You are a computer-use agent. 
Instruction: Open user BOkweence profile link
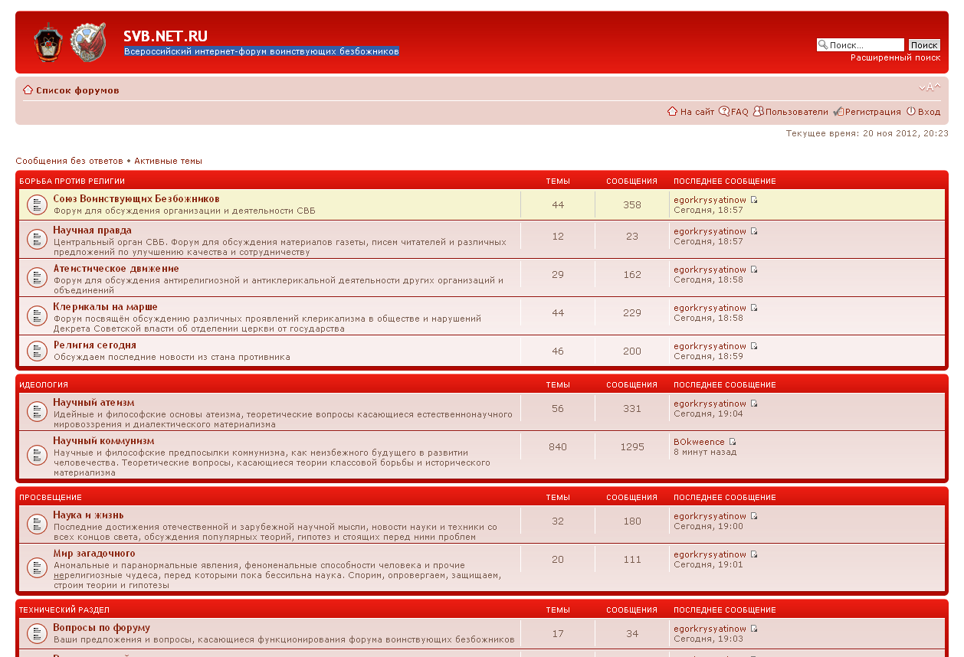point(699,442)
